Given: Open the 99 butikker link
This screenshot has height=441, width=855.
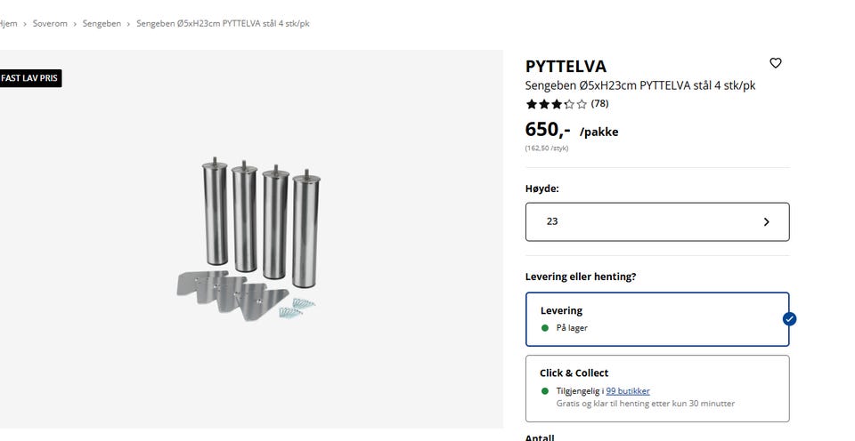Looking at the screenshot, I should click(x=627, y=391).
